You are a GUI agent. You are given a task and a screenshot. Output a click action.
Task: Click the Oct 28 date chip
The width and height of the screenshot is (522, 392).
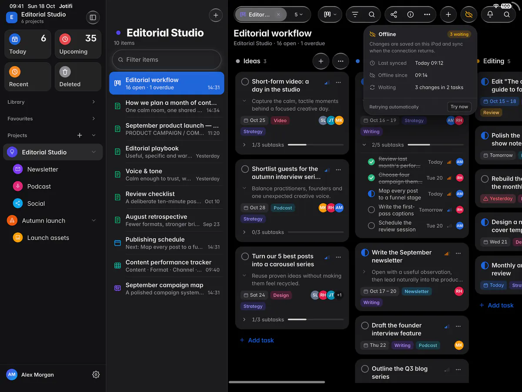[254, 208]
